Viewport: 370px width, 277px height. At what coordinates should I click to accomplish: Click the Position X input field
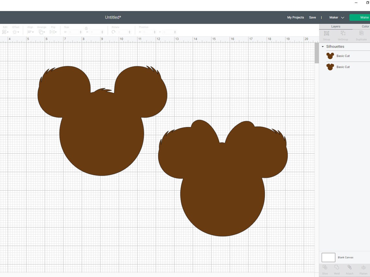148,32
